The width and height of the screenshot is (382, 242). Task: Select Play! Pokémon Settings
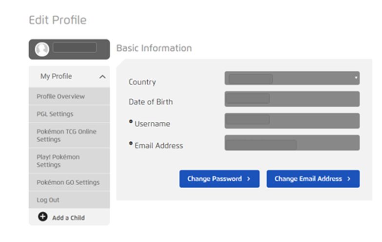[69, 161]
